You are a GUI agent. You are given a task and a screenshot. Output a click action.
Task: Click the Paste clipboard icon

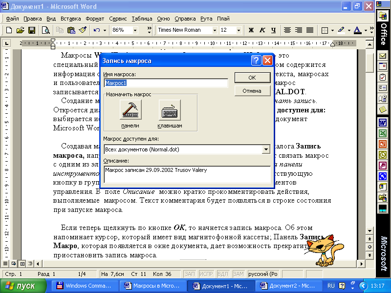pos(71,30)
